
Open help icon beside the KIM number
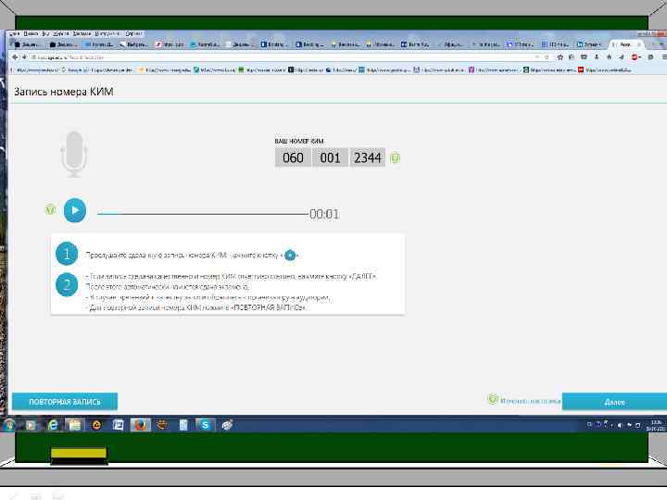tap(395, 157)
